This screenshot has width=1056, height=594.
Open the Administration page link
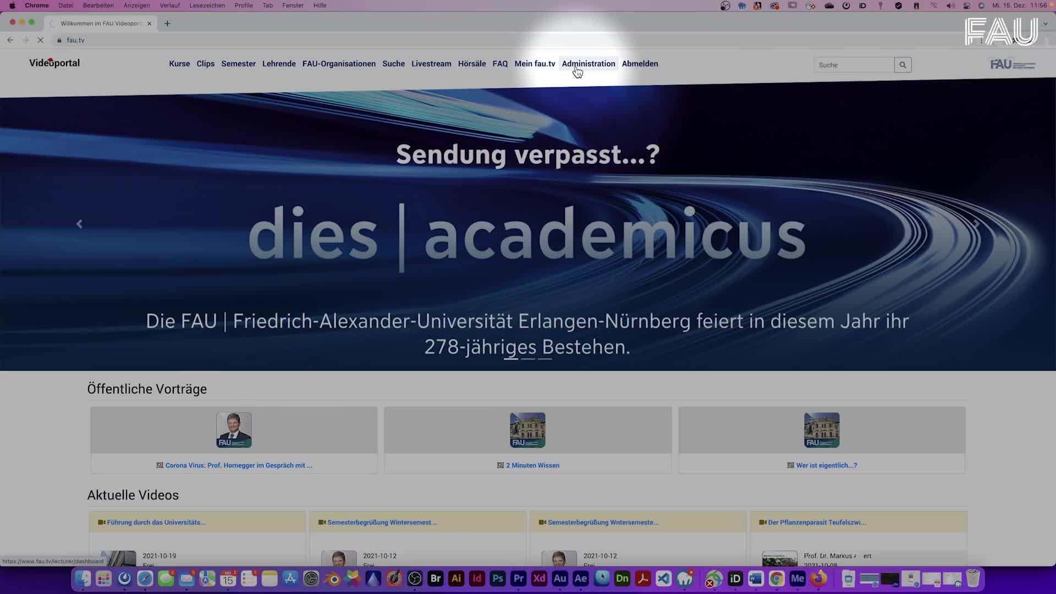(x=588, y=63)
